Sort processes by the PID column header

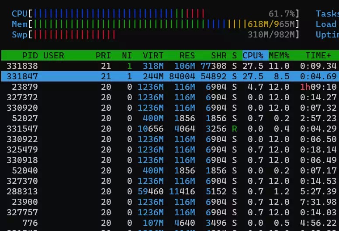[x=30, y=56]
